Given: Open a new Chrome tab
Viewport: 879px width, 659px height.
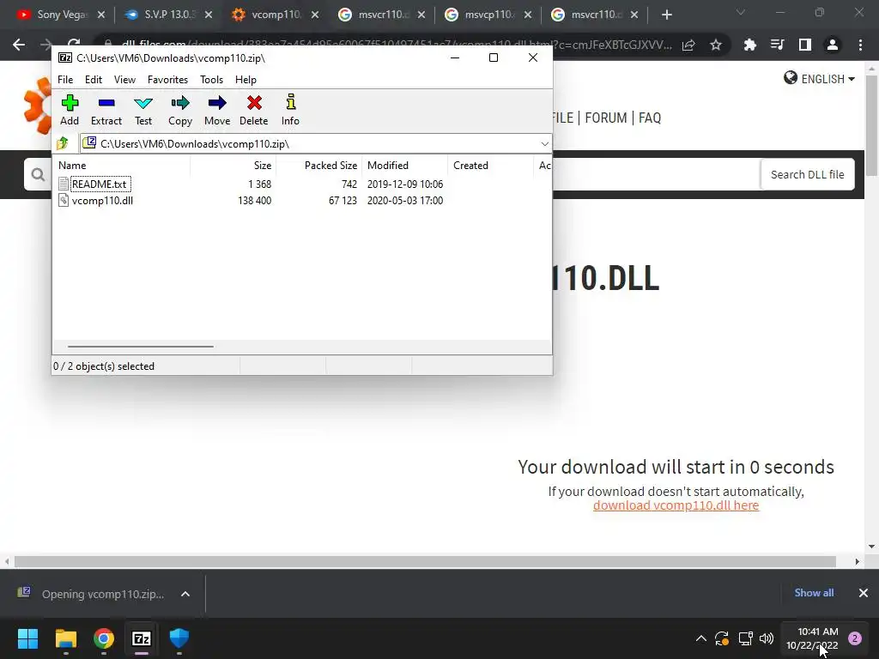Looking at the screenshot, I should tap(666, 15).
